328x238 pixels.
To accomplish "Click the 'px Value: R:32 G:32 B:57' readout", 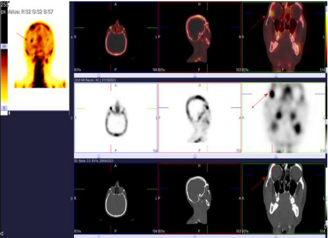I will pyautogui.click(x=27, y=12).
